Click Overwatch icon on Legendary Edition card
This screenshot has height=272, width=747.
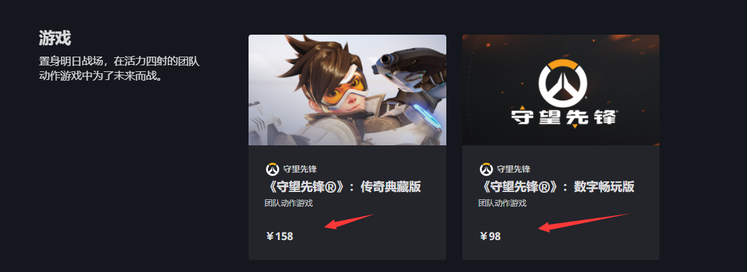273,169
